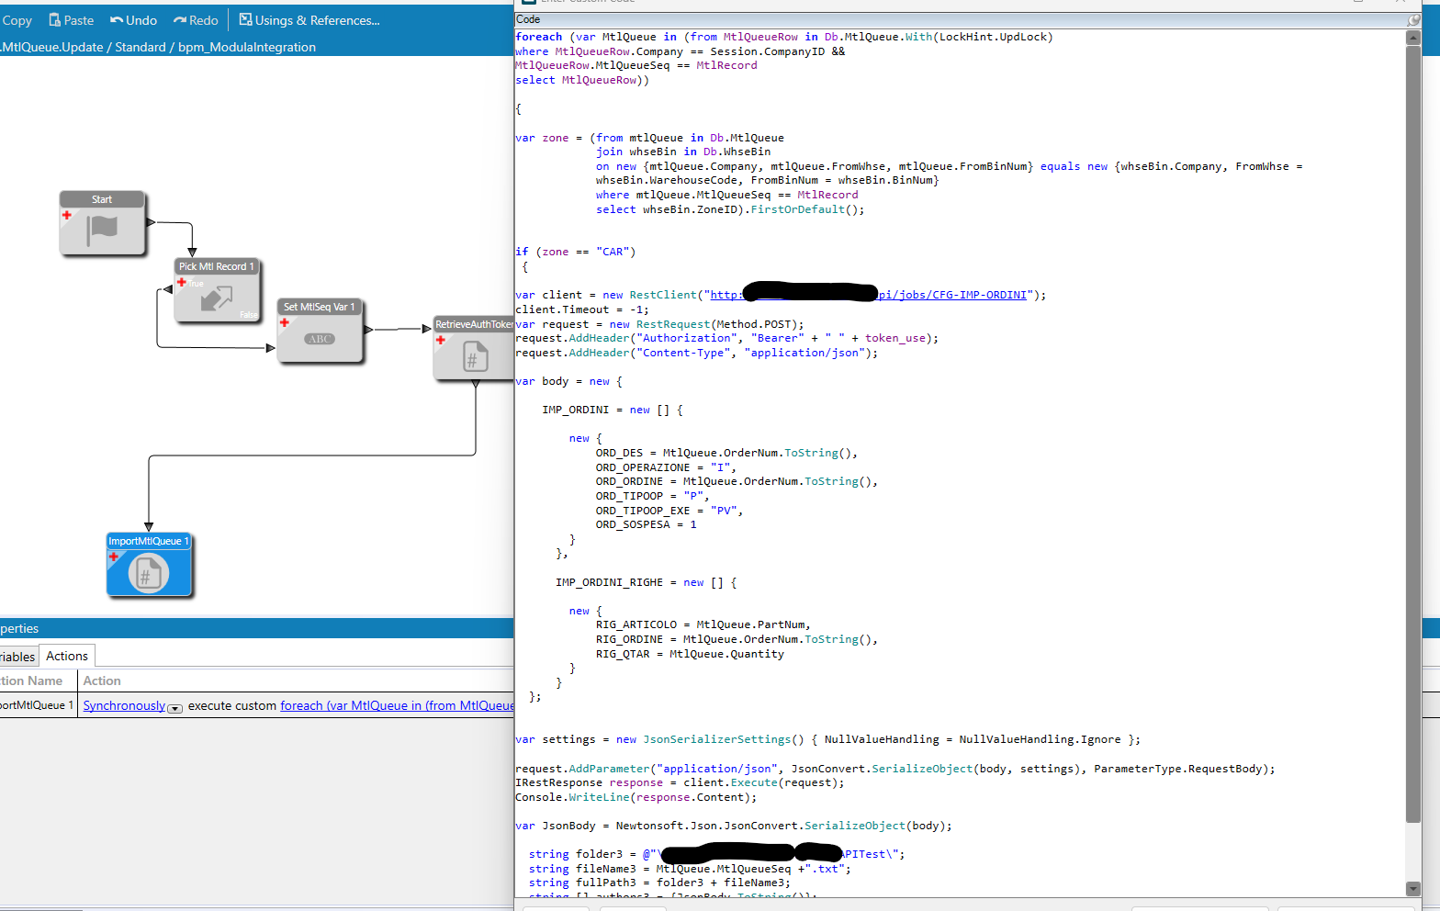Undo the last workflow change

click(x=133, y=20)
